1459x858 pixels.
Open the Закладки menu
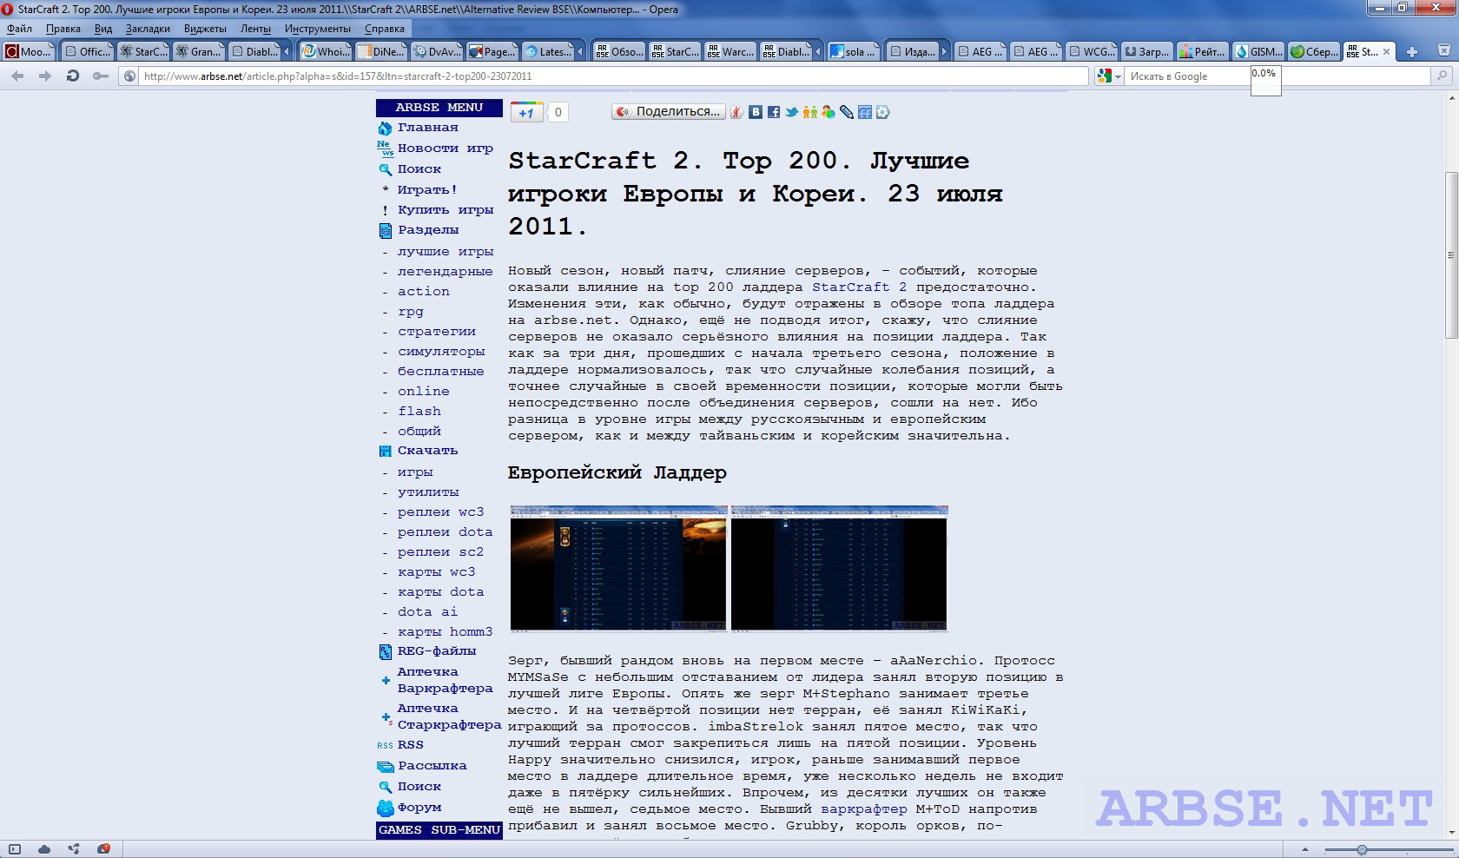(x=148, y=29)
